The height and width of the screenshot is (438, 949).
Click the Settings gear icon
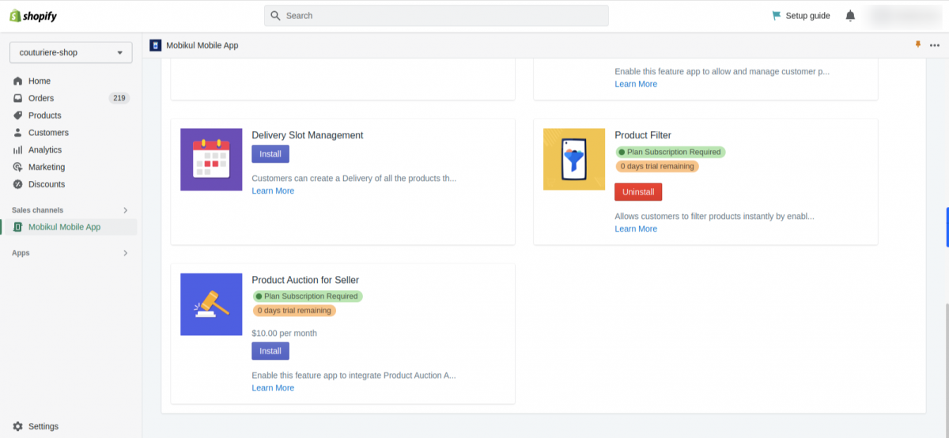pyautogui.click(x=17, y=426)
